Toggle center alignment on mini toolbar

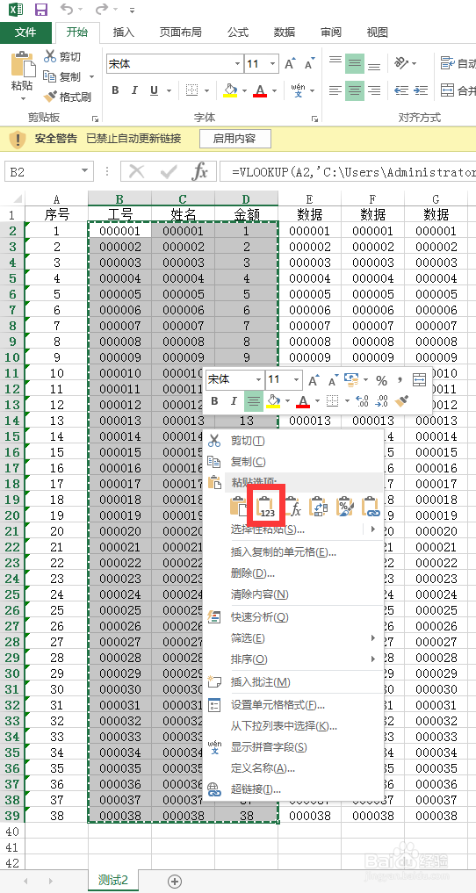click(x=254, y=401)
